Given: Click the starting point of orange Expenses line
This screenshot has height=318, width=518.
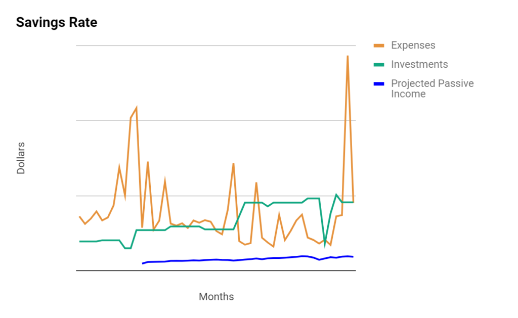Looking at the screenshot, I should click(79, 216).
